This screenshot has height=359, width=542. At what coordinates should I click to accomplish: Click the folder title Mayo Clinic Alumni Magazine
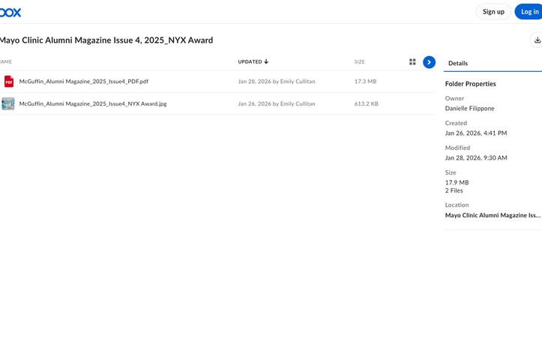click(x=106, y=40)
